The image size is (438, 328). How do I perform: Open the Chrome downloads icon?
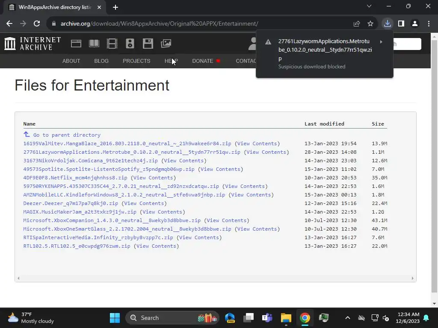(x=388, y=24)
